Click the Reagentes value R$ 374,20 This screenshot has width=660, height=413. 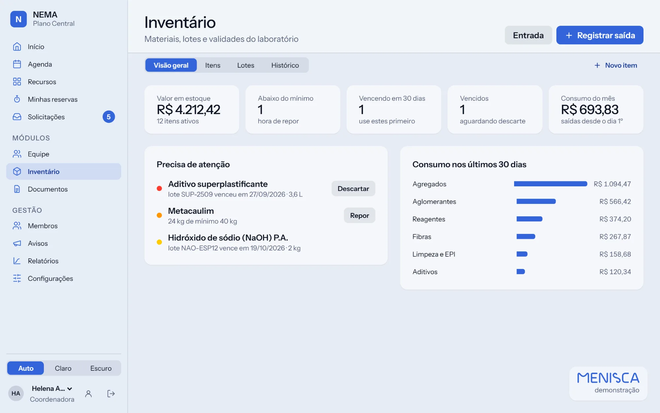click(615, 219)
